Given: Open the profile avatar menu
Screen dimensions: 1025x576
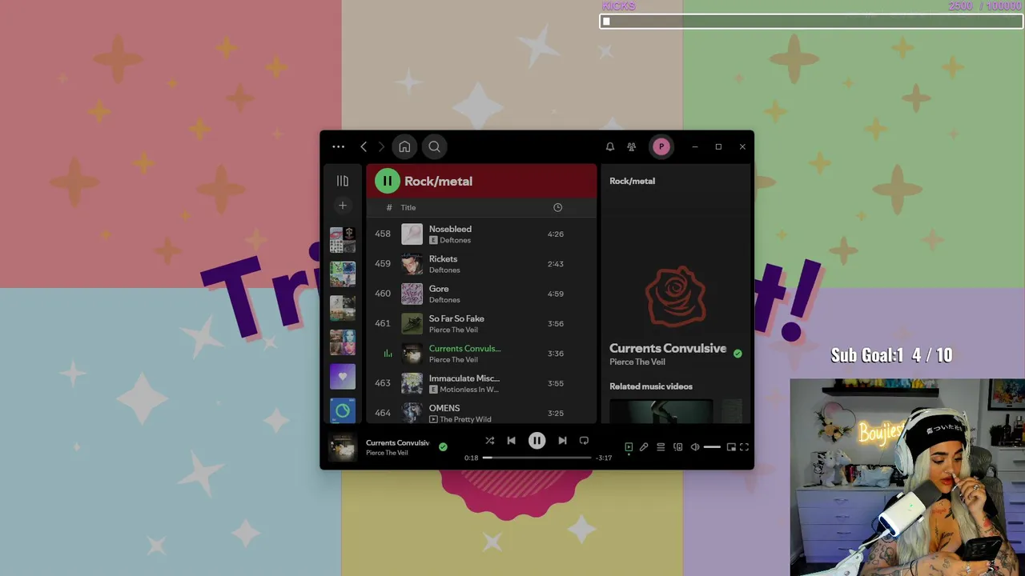Looking at the screenshot, I should pyautogui.click(x=661, y=147).
